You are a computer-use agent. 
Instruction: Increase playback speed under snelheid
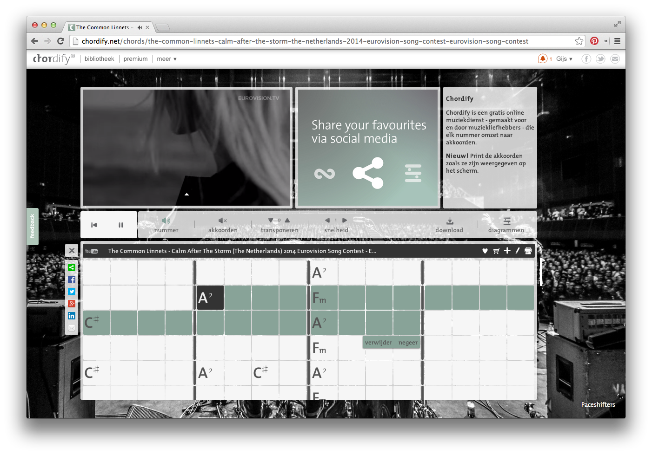(x=345, y=220)
